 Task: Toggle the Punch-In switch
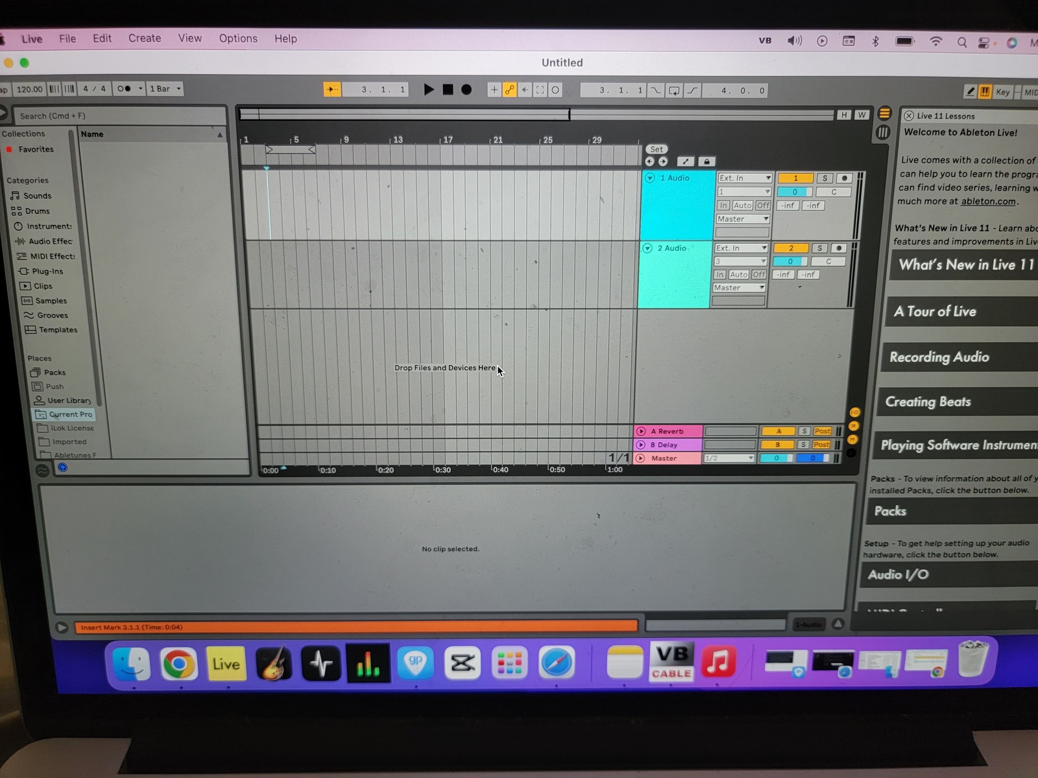(x=656, y=91)
